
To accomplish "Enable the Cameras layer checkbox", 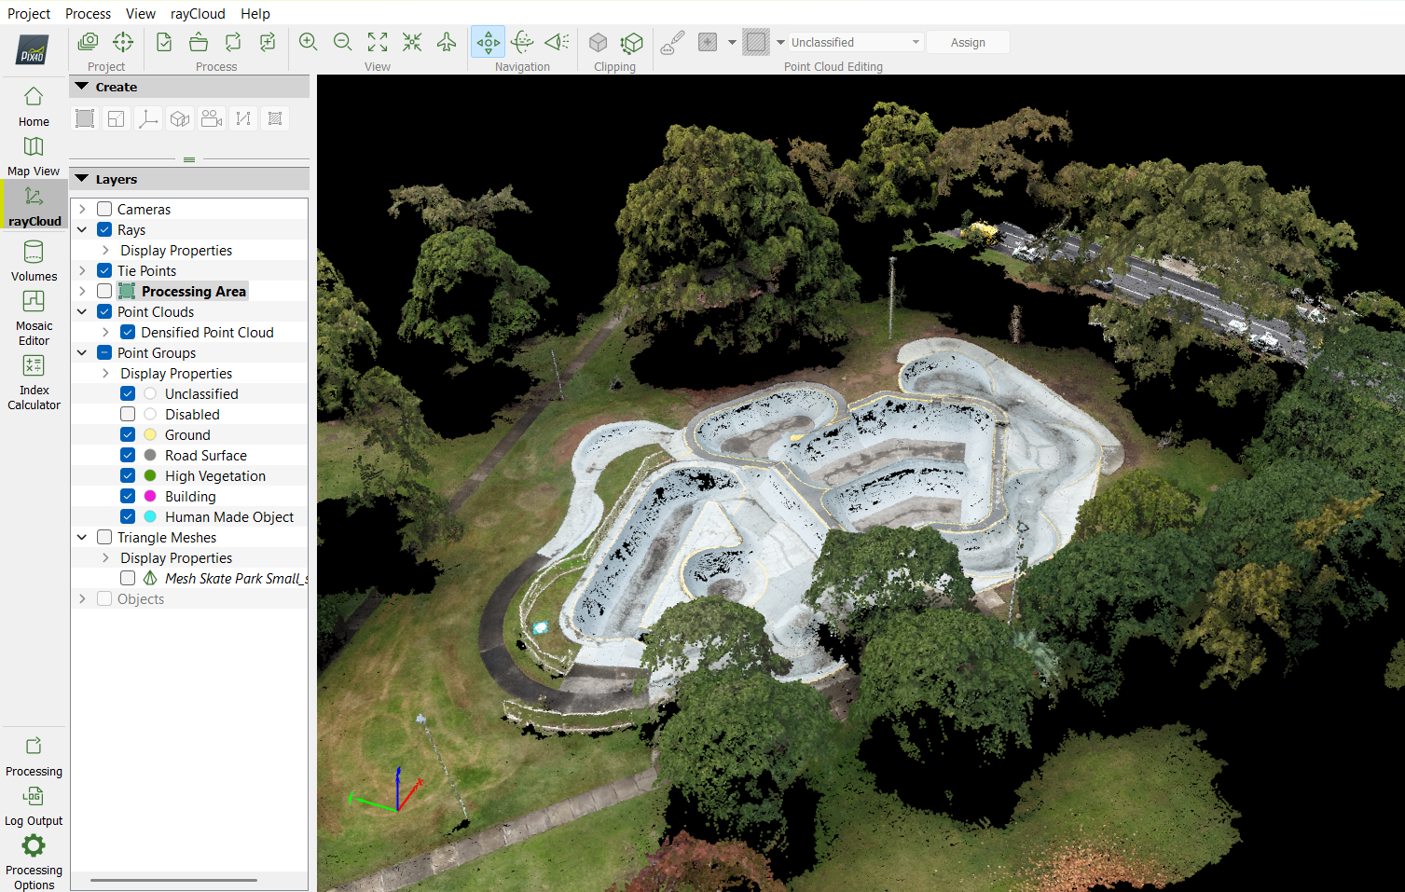I will pyautogui.click(x=104, y=210).
